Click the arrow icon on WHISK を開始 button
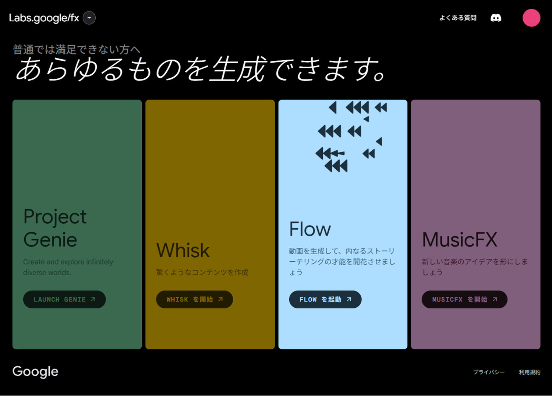Viewport: 552px width, 396px height. [x=220, y=299]
